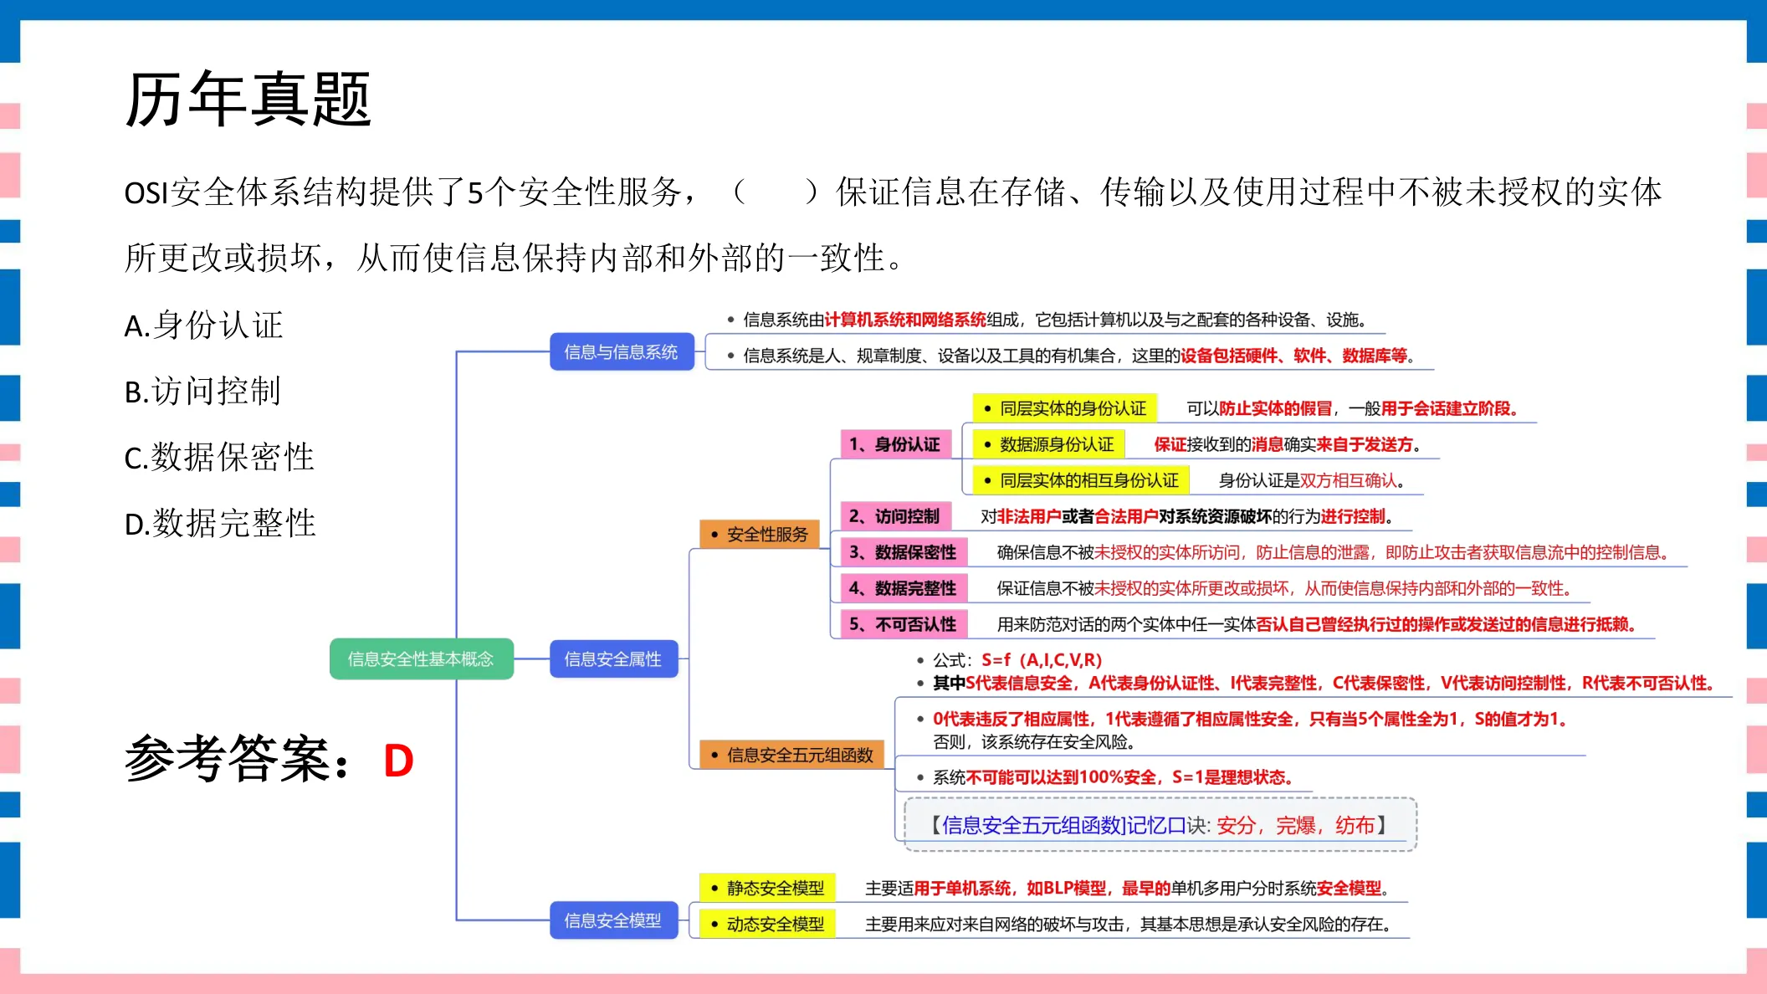Click the orange node 信息安全五元组函数
This screenshot has height=994, width=1767.
pyautogui.click(x=791, y=756)
